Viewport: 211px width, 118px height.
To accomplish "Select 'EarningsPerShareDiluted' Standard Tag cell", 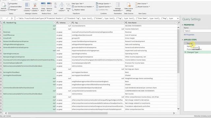I will pos(29,75).
